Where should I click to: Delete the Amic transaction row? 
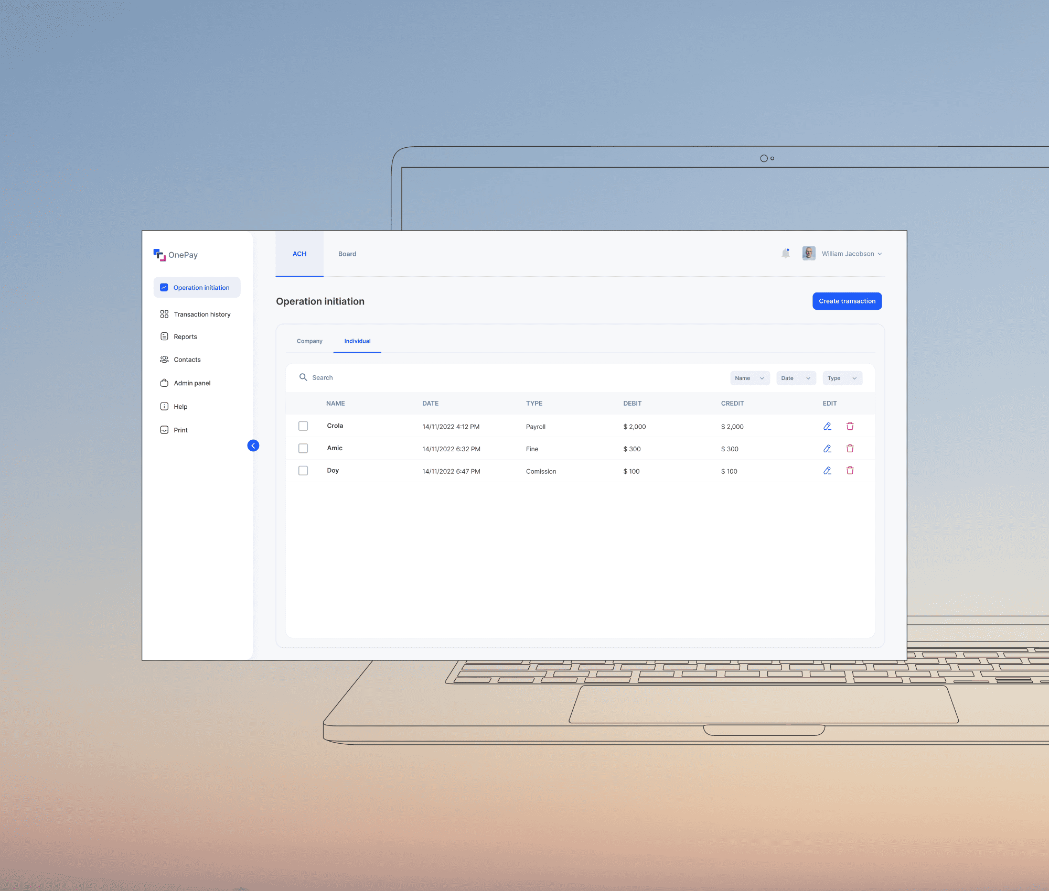coord(850,449)
